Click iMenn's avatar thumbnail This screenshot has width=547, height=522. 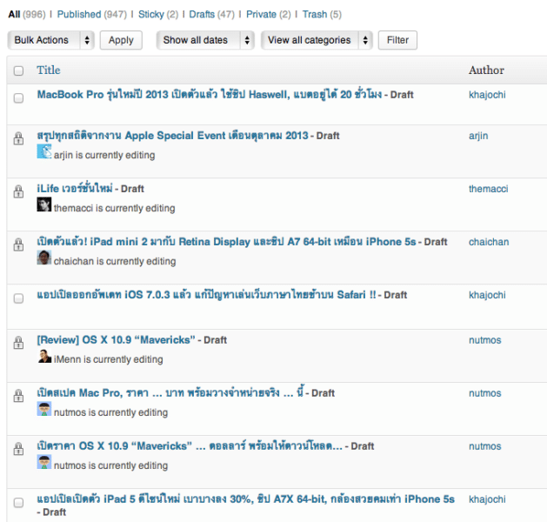tap(44, 356)
